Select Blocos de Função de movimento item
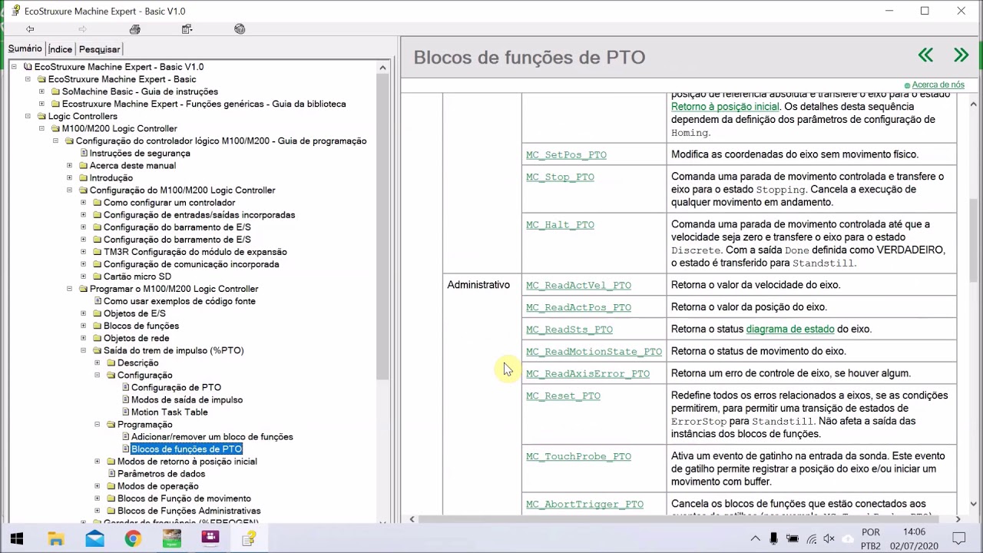 (x=184, y=498)
